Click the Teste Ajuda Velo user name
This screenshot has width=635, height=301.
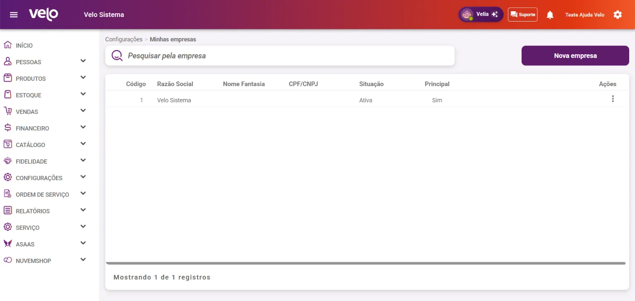[x=585, y=15]
